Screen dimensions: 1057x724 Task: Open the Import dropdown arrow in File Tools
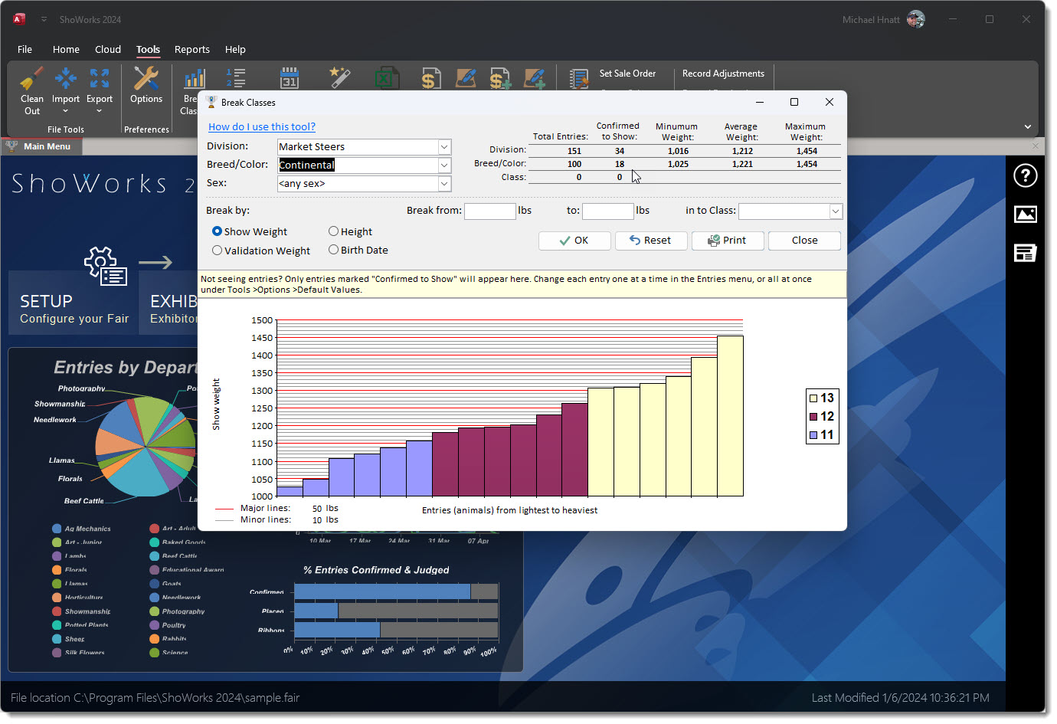tap(66, 111)
